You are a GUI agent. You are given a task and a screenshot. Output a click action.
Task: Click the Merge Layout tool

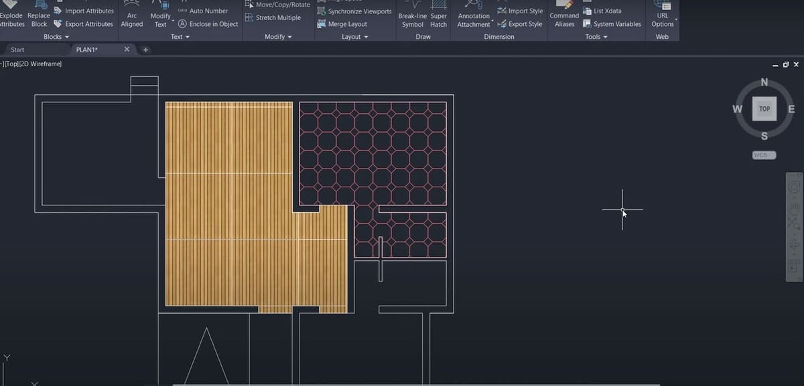[342, 24]
